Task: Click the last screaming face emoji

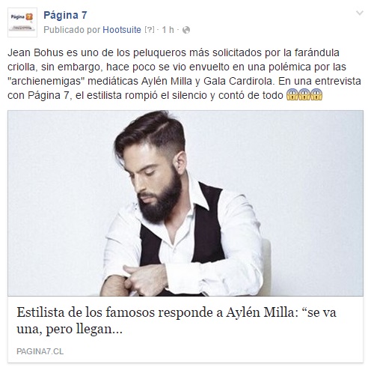Action: 316,95
